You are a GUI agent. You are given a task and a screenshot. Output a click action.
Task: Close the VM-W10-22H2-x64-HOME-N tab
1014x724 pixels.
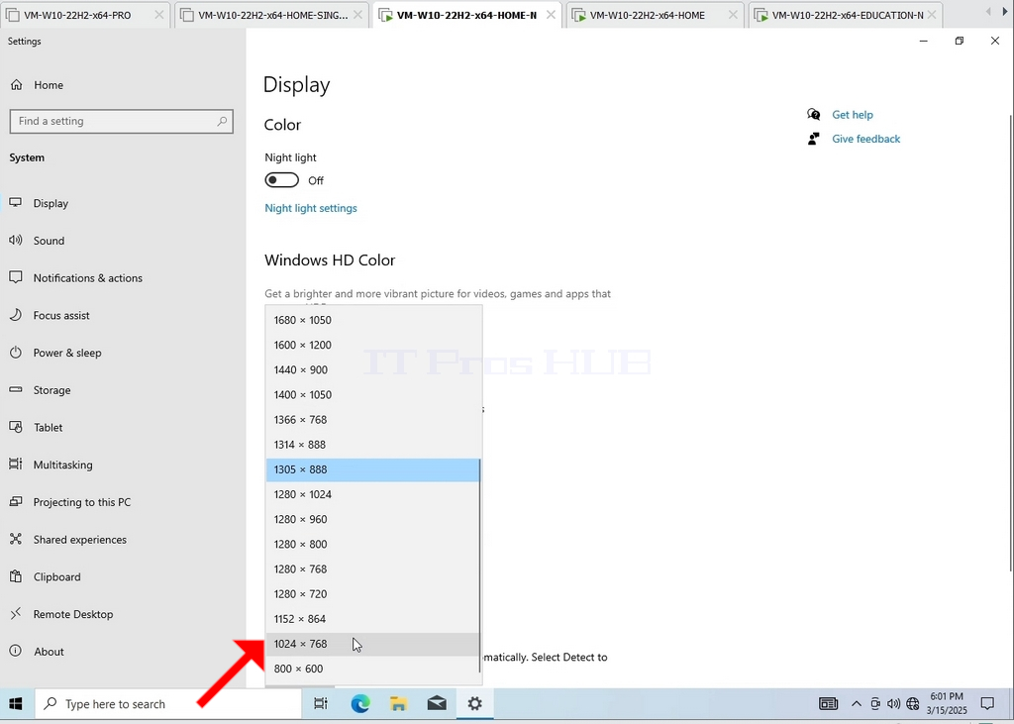point(551,15)
